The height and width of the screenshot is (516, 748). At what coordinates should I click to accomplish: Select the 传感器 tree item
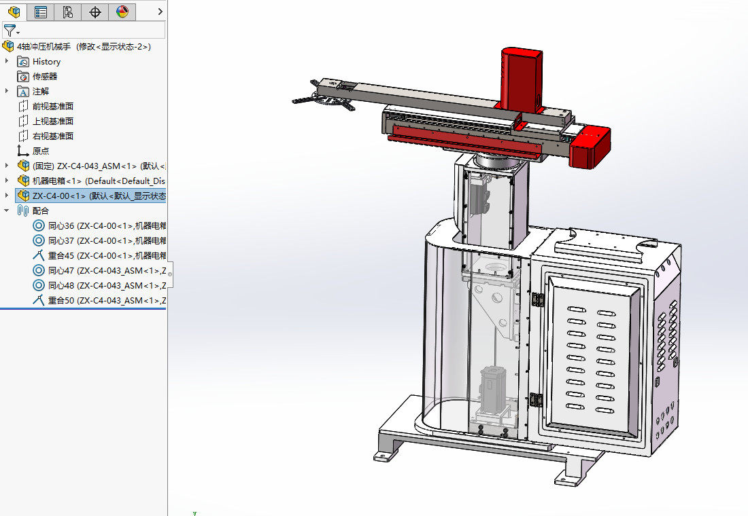(45, 76)
